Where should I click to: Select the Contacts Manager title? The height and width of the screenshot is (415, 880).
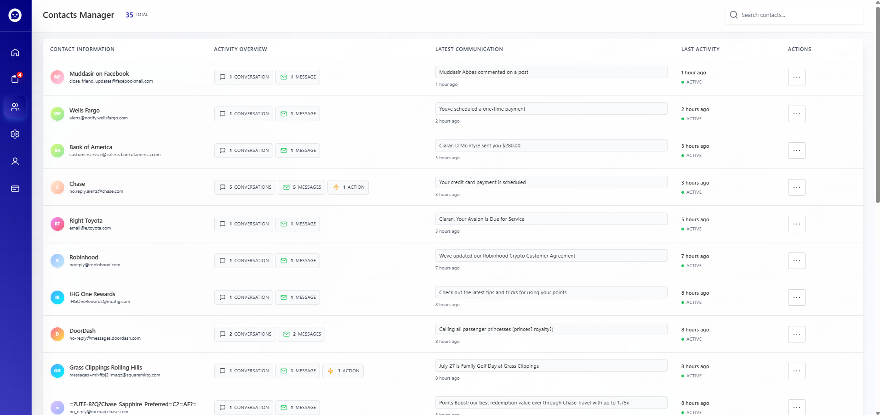[78, 15]
